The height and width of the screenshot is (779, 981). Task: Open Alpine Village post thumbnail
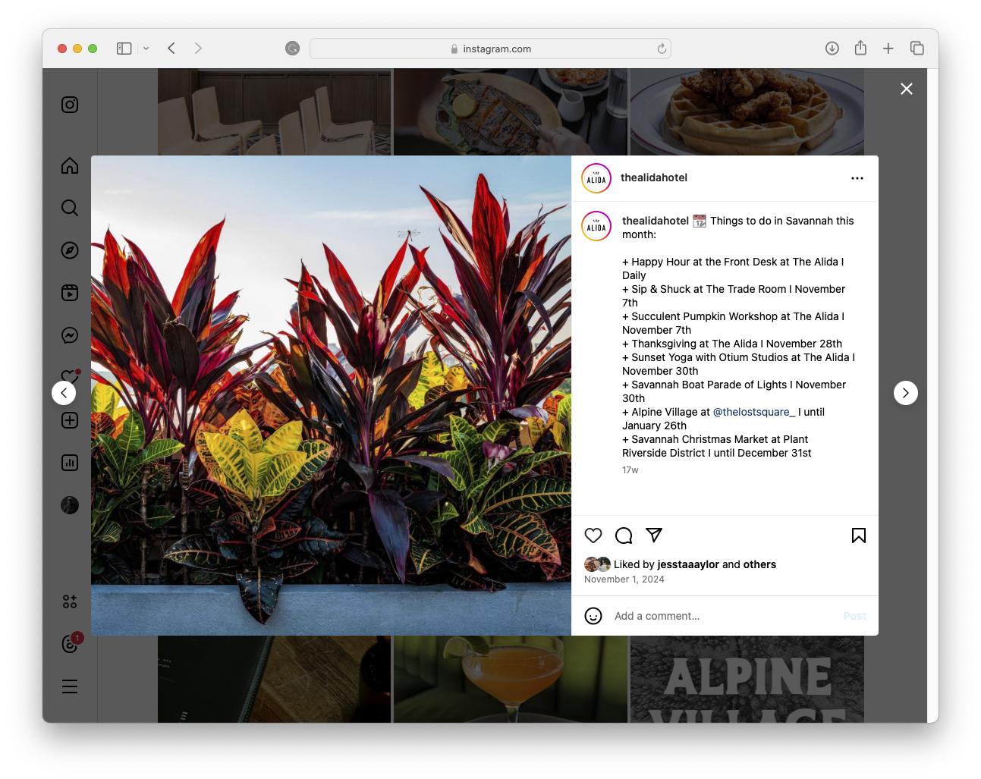(747, 679)
